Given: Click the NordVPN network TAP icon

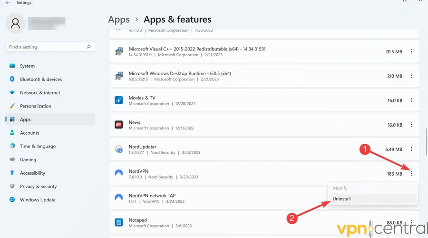Looking at the screenshot, I should [119, 197].
